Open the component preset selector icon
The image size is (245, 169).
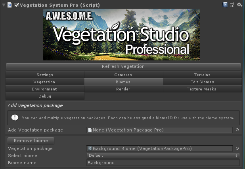click(x=232, y=5)
